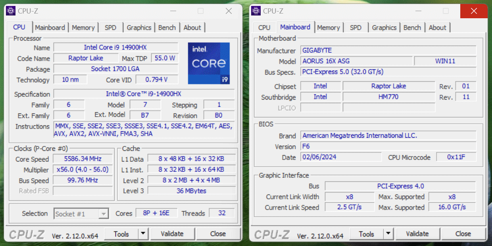Screen dimensions: 492x246
Task: Click processor name 'Intel Core i9 14900HX'
Action: click(x=115, y=47)
